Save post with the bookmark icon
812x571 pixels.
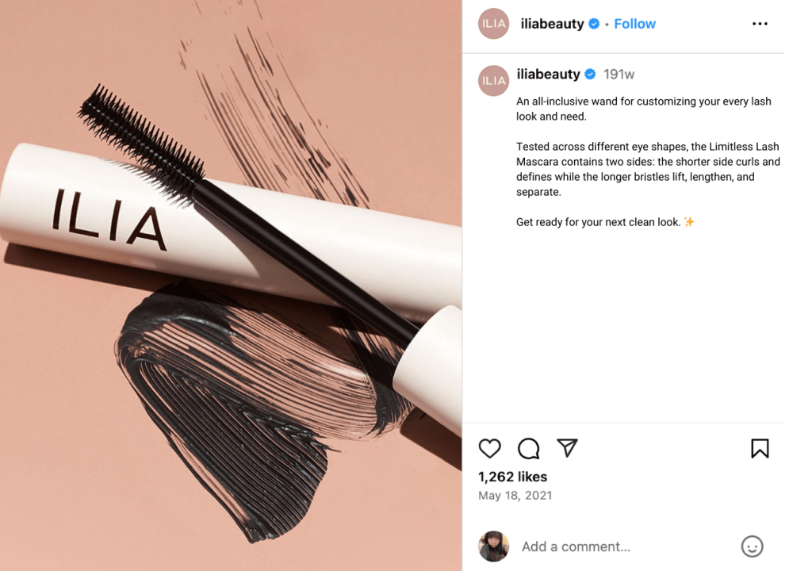point(760,448)
